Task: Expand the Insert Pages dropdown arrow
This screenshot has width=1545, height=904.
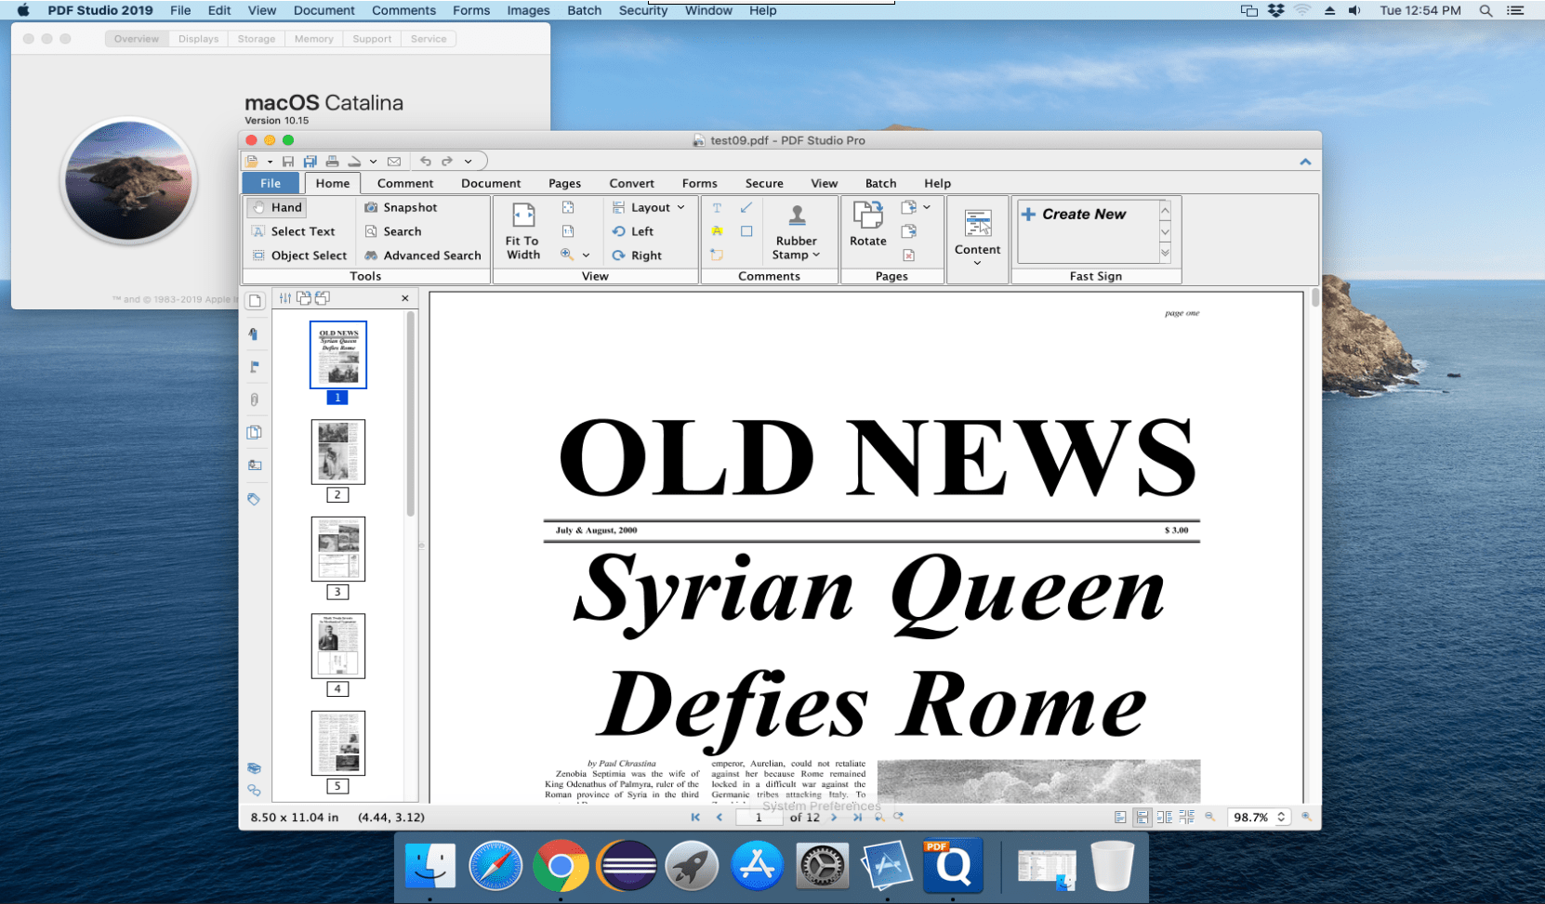Action: (x=927, y=207)
